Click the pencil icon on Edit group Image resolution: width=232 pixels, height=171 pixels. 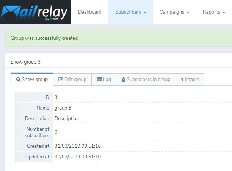coord(61,80)
